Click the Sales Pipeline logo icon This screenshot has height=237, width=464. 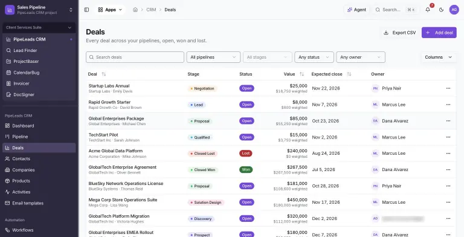coord(10,10)
